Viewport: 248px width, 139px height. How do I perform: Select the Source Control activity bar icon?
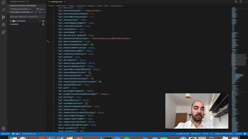pyautogui.click(x=3, y=17)
